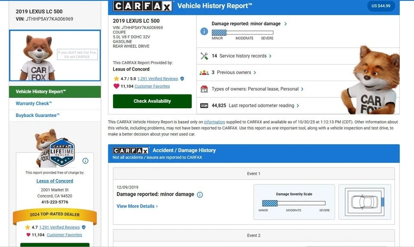
Task: Click the summary damage severity bar
Action: coord(242,32)
